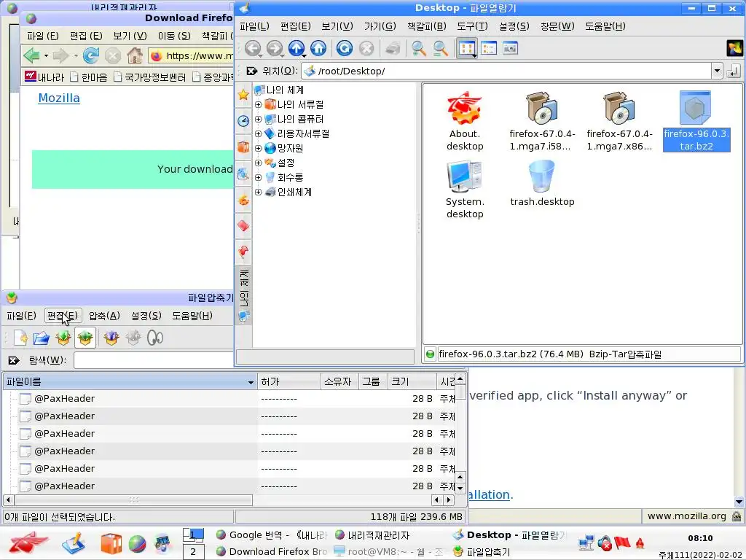Expand the 나의 서류철 tree node

click(x=258, y=104)
